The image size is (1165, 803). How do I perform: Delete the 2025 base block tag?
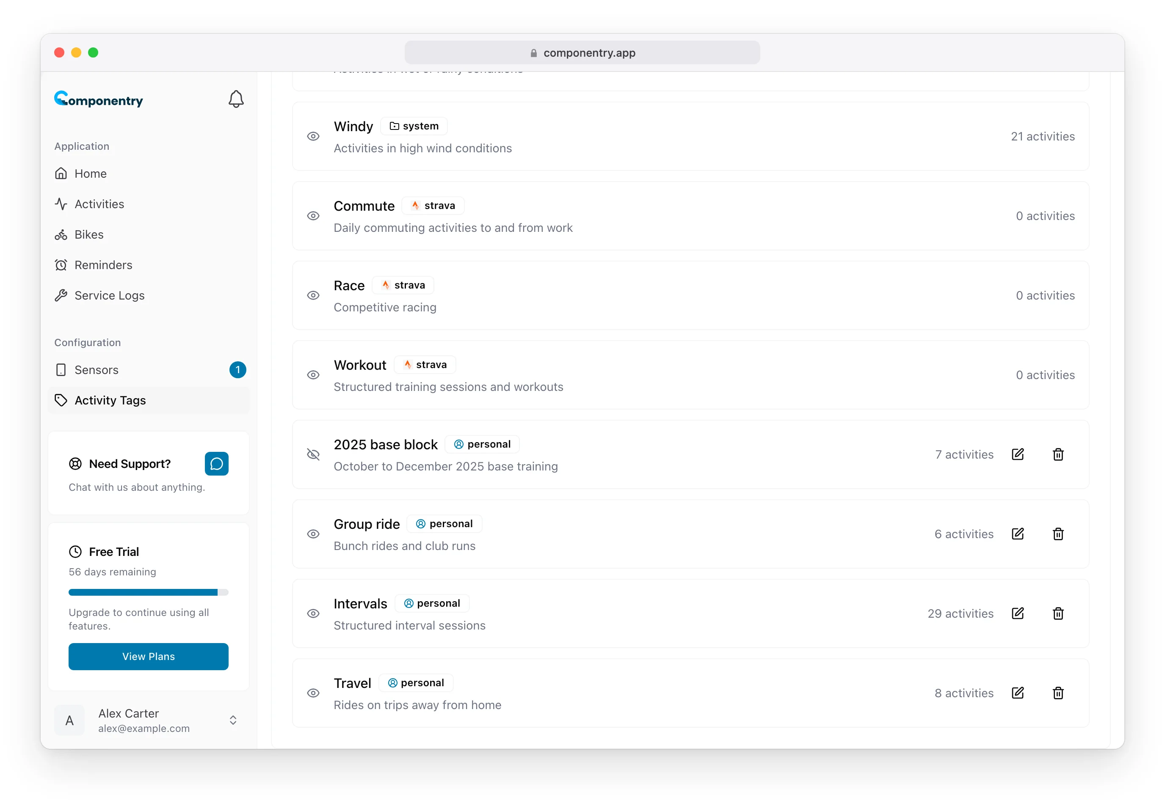[x=1058, y=454]
